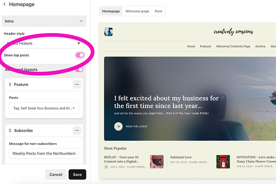Open the Subscribe block more options menu

point(77,131)
